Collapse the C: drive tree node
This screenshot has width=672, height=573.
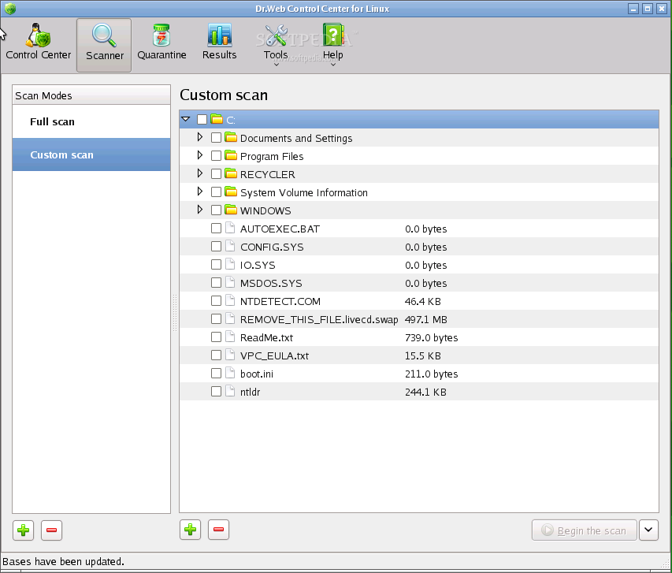coord(186,119)
